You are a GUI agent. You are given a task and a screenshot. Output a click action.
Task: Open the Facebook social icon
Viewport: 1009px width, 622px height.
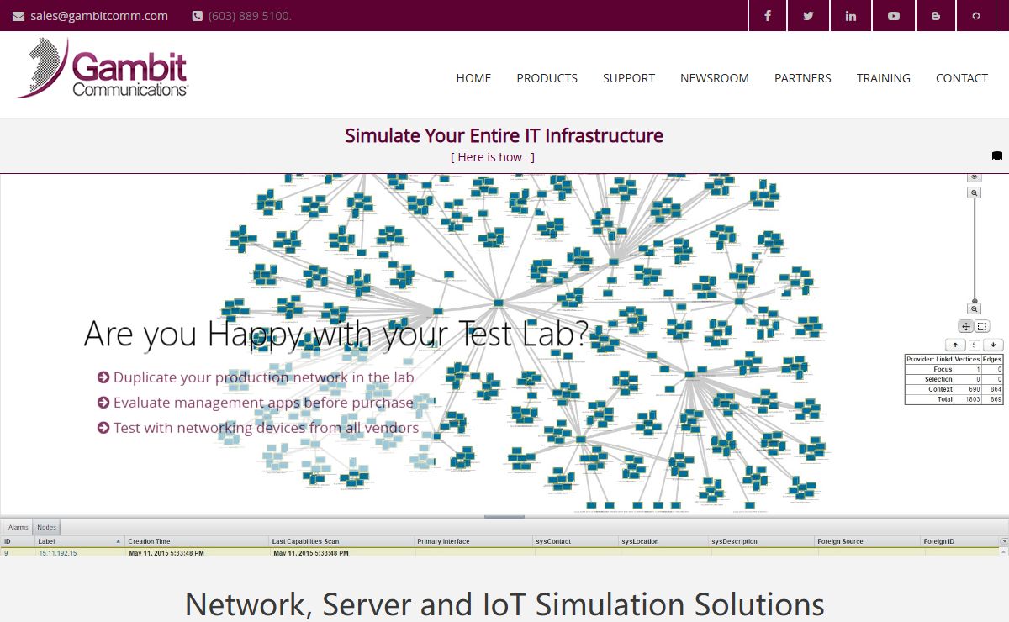coord(767,16)
